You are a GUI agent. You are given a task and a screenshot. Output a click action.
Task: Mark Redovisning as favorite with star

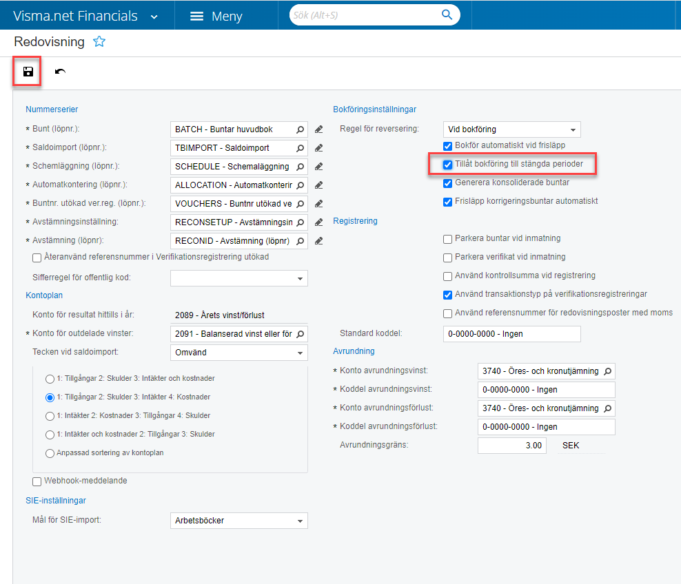click(x=99, y=42)
